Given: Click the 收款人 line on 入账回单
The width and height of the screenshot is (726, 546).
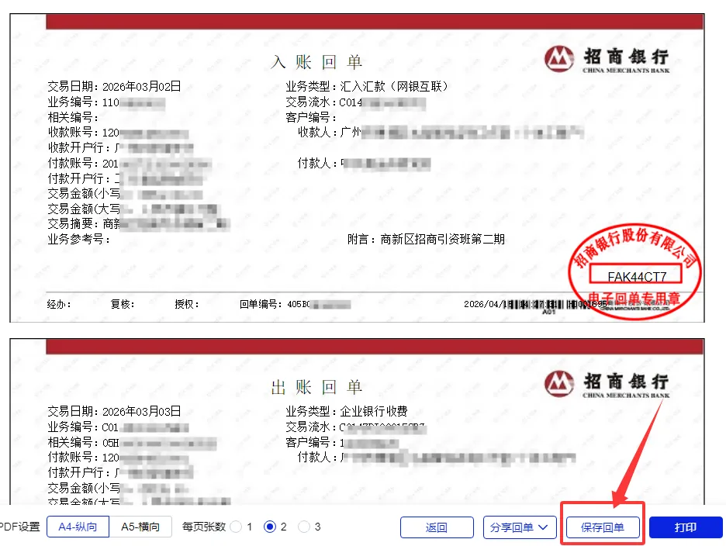Looking at the screenshot, I should pyautogui.click(x=441, y=133).
